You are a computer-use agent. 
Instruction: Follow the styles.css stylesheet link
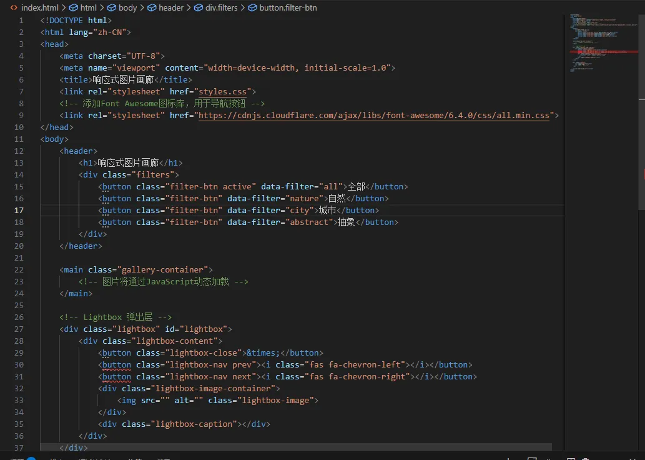pos(222,91)
